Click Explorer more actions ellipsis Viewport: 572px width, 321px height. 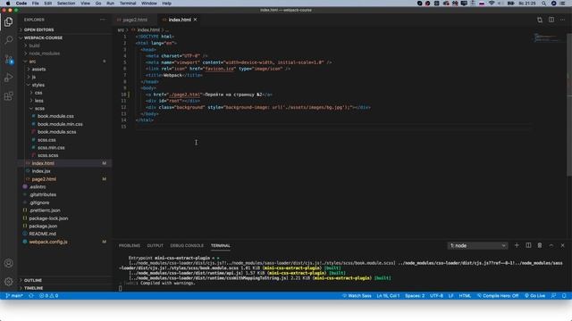[103, 20]
